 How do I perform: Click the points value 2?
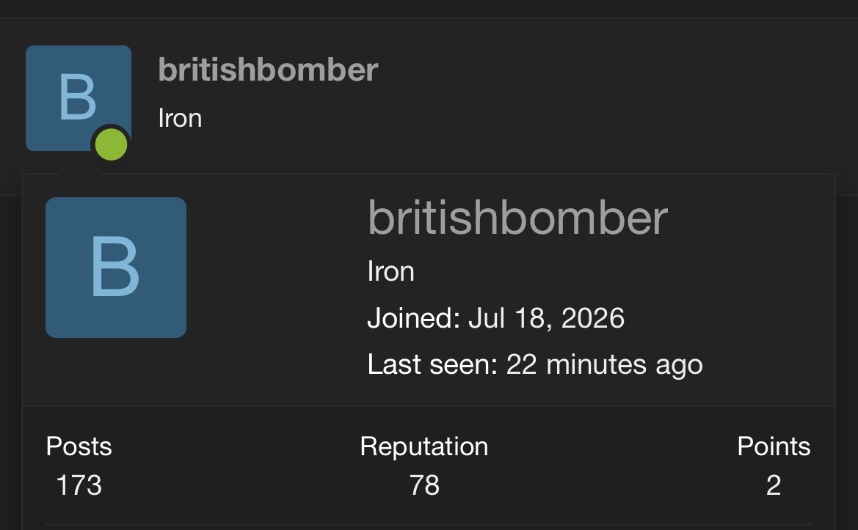click(774, 485)
